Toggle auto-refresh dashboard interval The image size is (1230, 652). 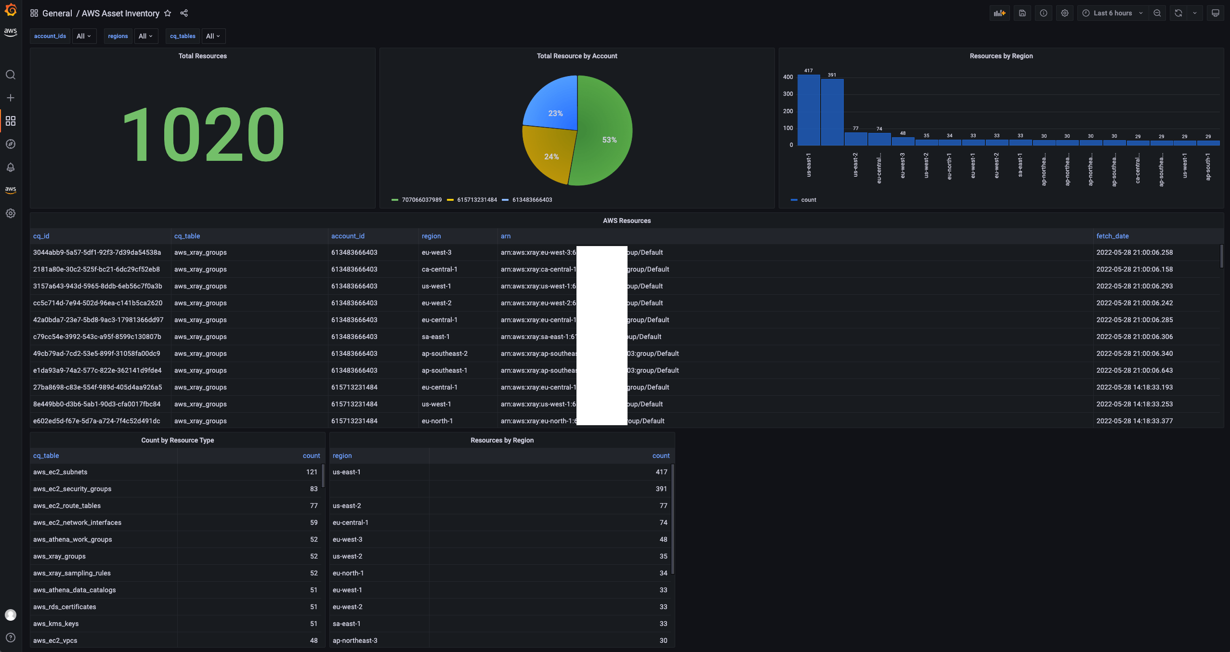point(1194,13)
